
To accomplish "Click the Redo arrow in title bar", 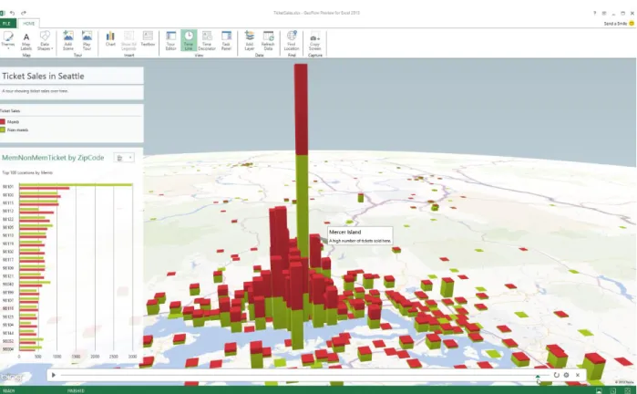I will click(x=23, y=13).
